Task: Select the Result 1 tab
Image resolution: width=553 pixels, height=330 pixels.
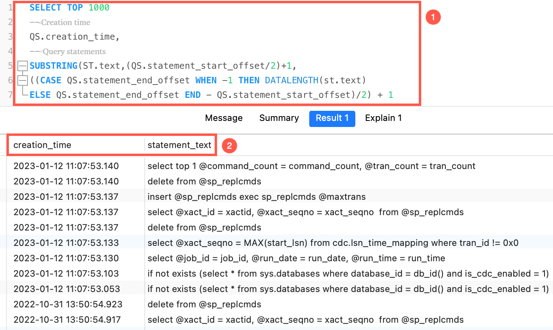Action: pos(332,118)
